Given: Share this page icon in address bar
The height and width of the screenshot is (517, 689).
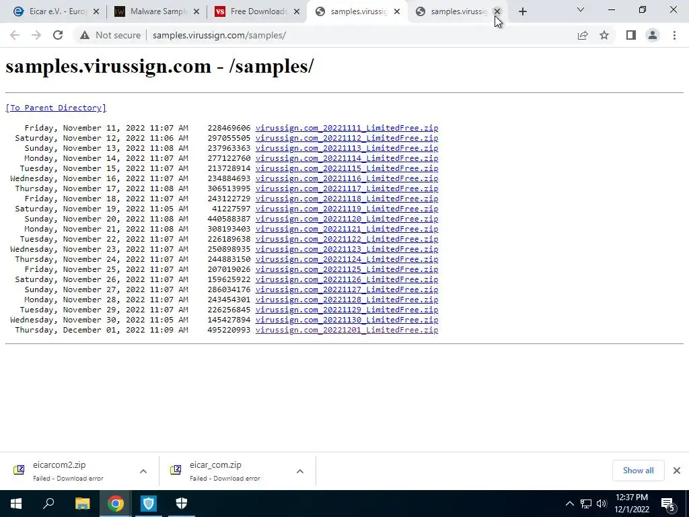Looking at the screenshot, I should click(583, 35).
